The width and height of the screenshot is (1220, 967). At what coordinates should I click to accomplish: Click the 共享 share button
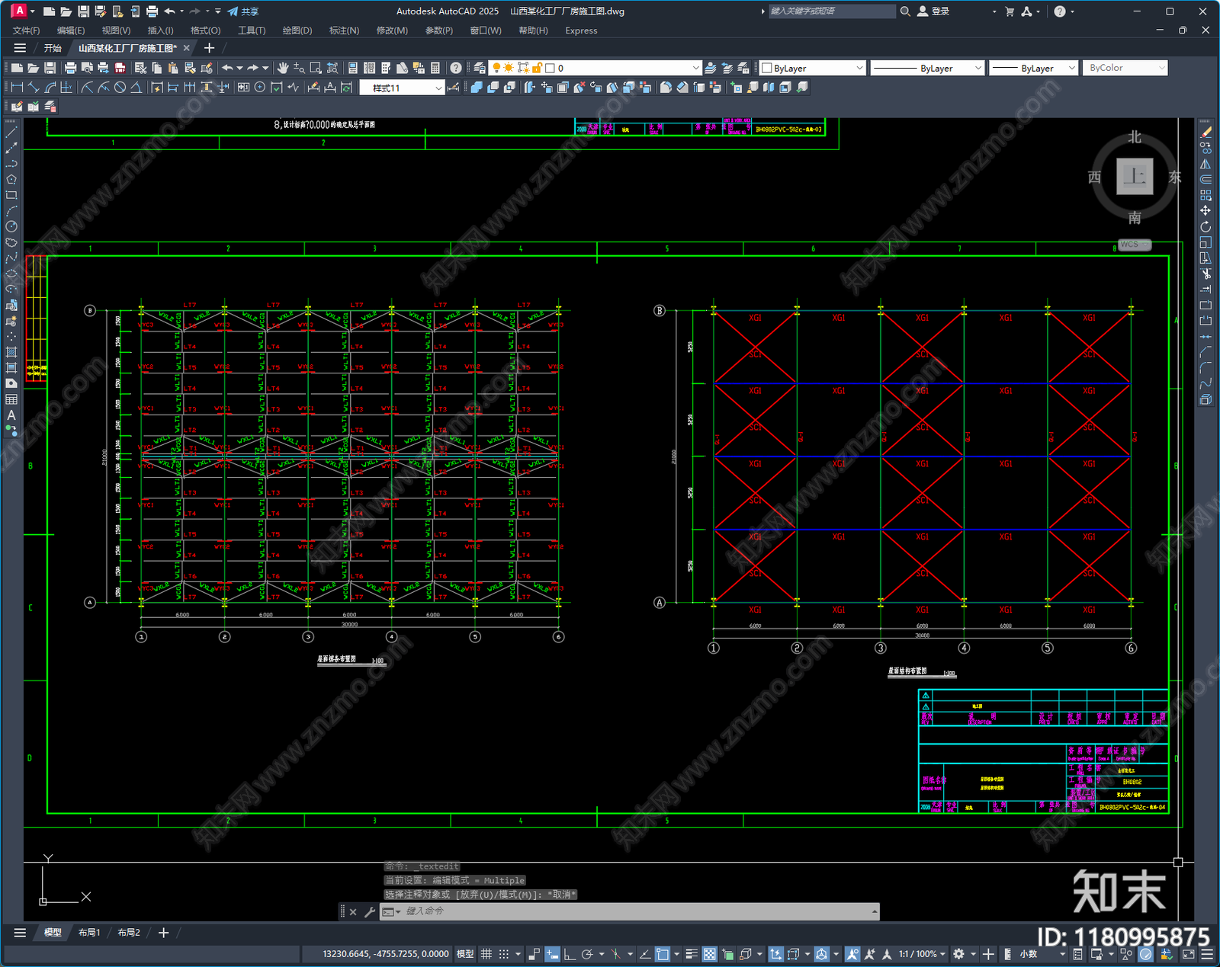(x=243, y=11)
